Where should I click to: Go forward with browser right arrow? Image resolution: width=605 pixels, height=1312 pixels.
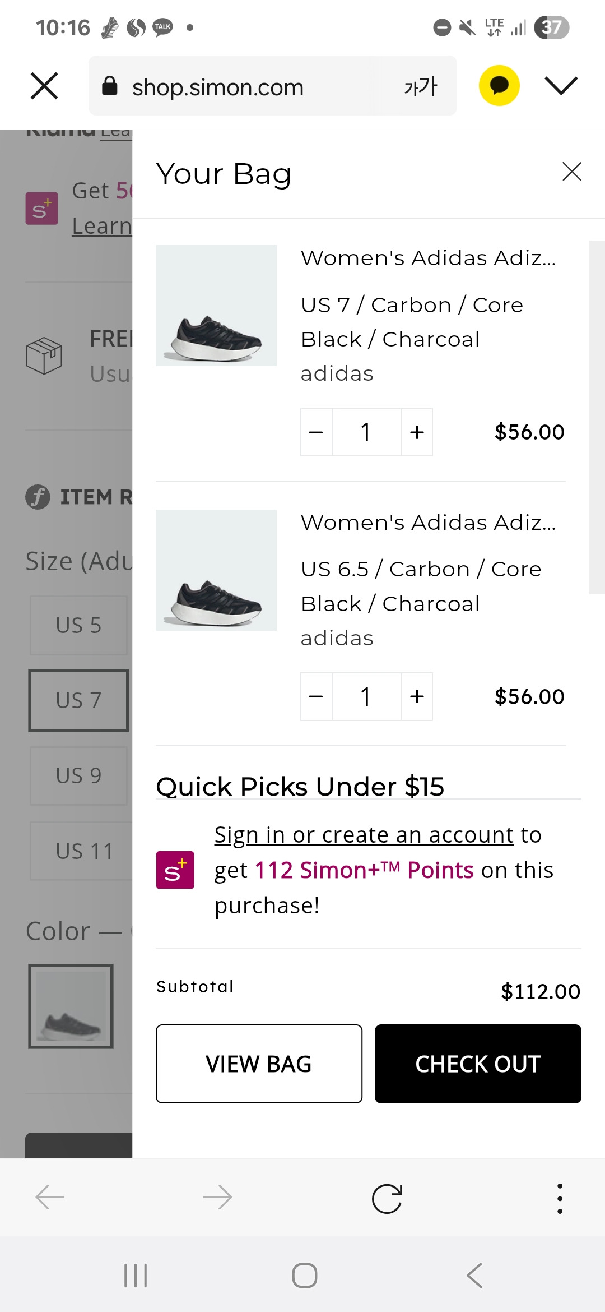click(217, 1198)
